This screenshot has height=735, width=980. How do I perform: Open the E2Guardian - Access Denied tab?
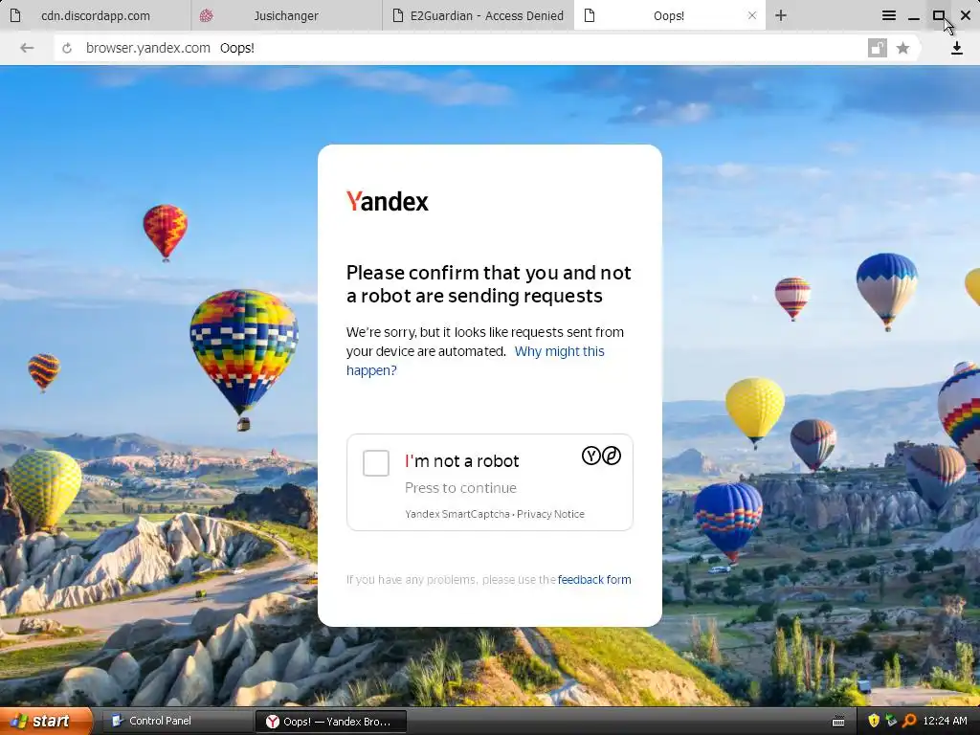(479, 15)
